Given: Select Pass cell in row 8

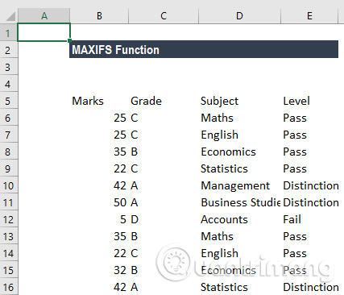Looking at the screenshot, I should tap(309, 152).
